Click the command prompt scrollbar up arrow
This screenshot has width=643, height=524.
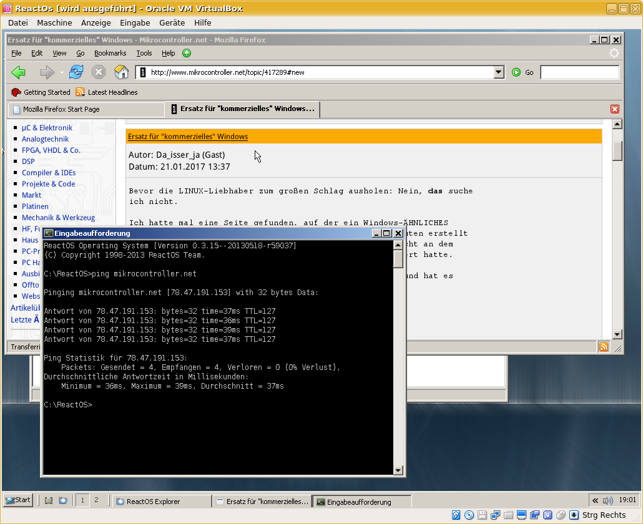398,245
